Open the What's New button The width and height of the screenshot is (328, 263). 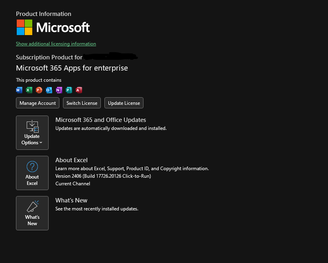tap(32, 213)
